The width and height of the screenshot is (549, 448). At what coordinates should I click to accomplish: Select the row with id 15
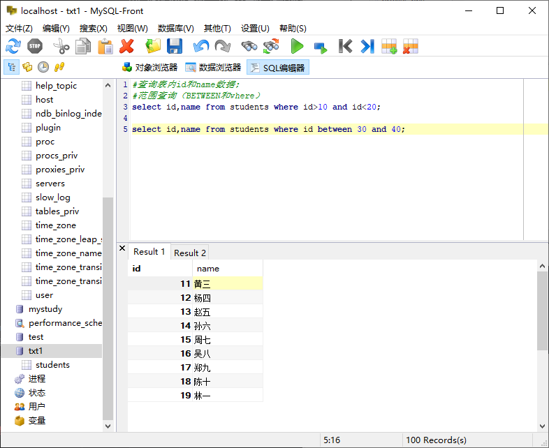[x=195, y=340]
